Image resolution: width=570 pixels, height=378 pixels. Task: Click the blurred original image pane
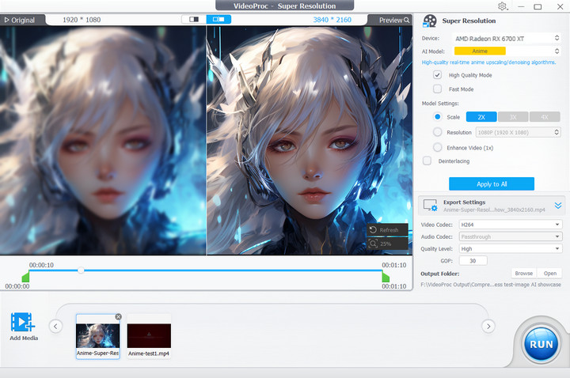(103, 140)
